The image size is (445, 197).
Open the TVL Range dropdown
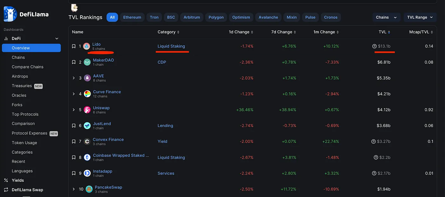420,17
